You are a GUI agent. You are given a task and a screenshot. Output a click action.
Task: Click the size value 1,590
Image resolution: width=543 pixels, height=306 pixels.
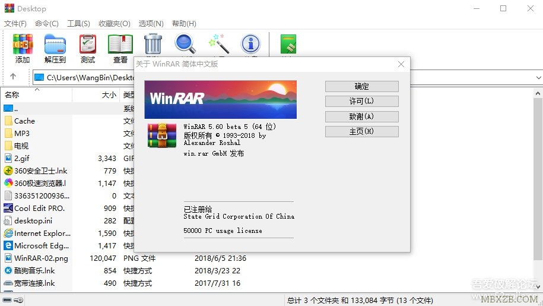(107, 233)
